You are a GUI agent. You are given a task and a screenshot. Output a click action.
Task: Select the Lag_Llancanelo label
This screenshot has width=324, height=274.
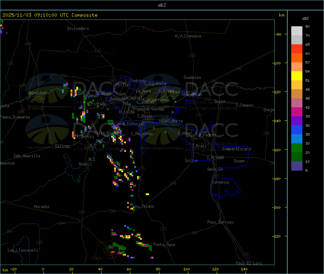point(23,250)
